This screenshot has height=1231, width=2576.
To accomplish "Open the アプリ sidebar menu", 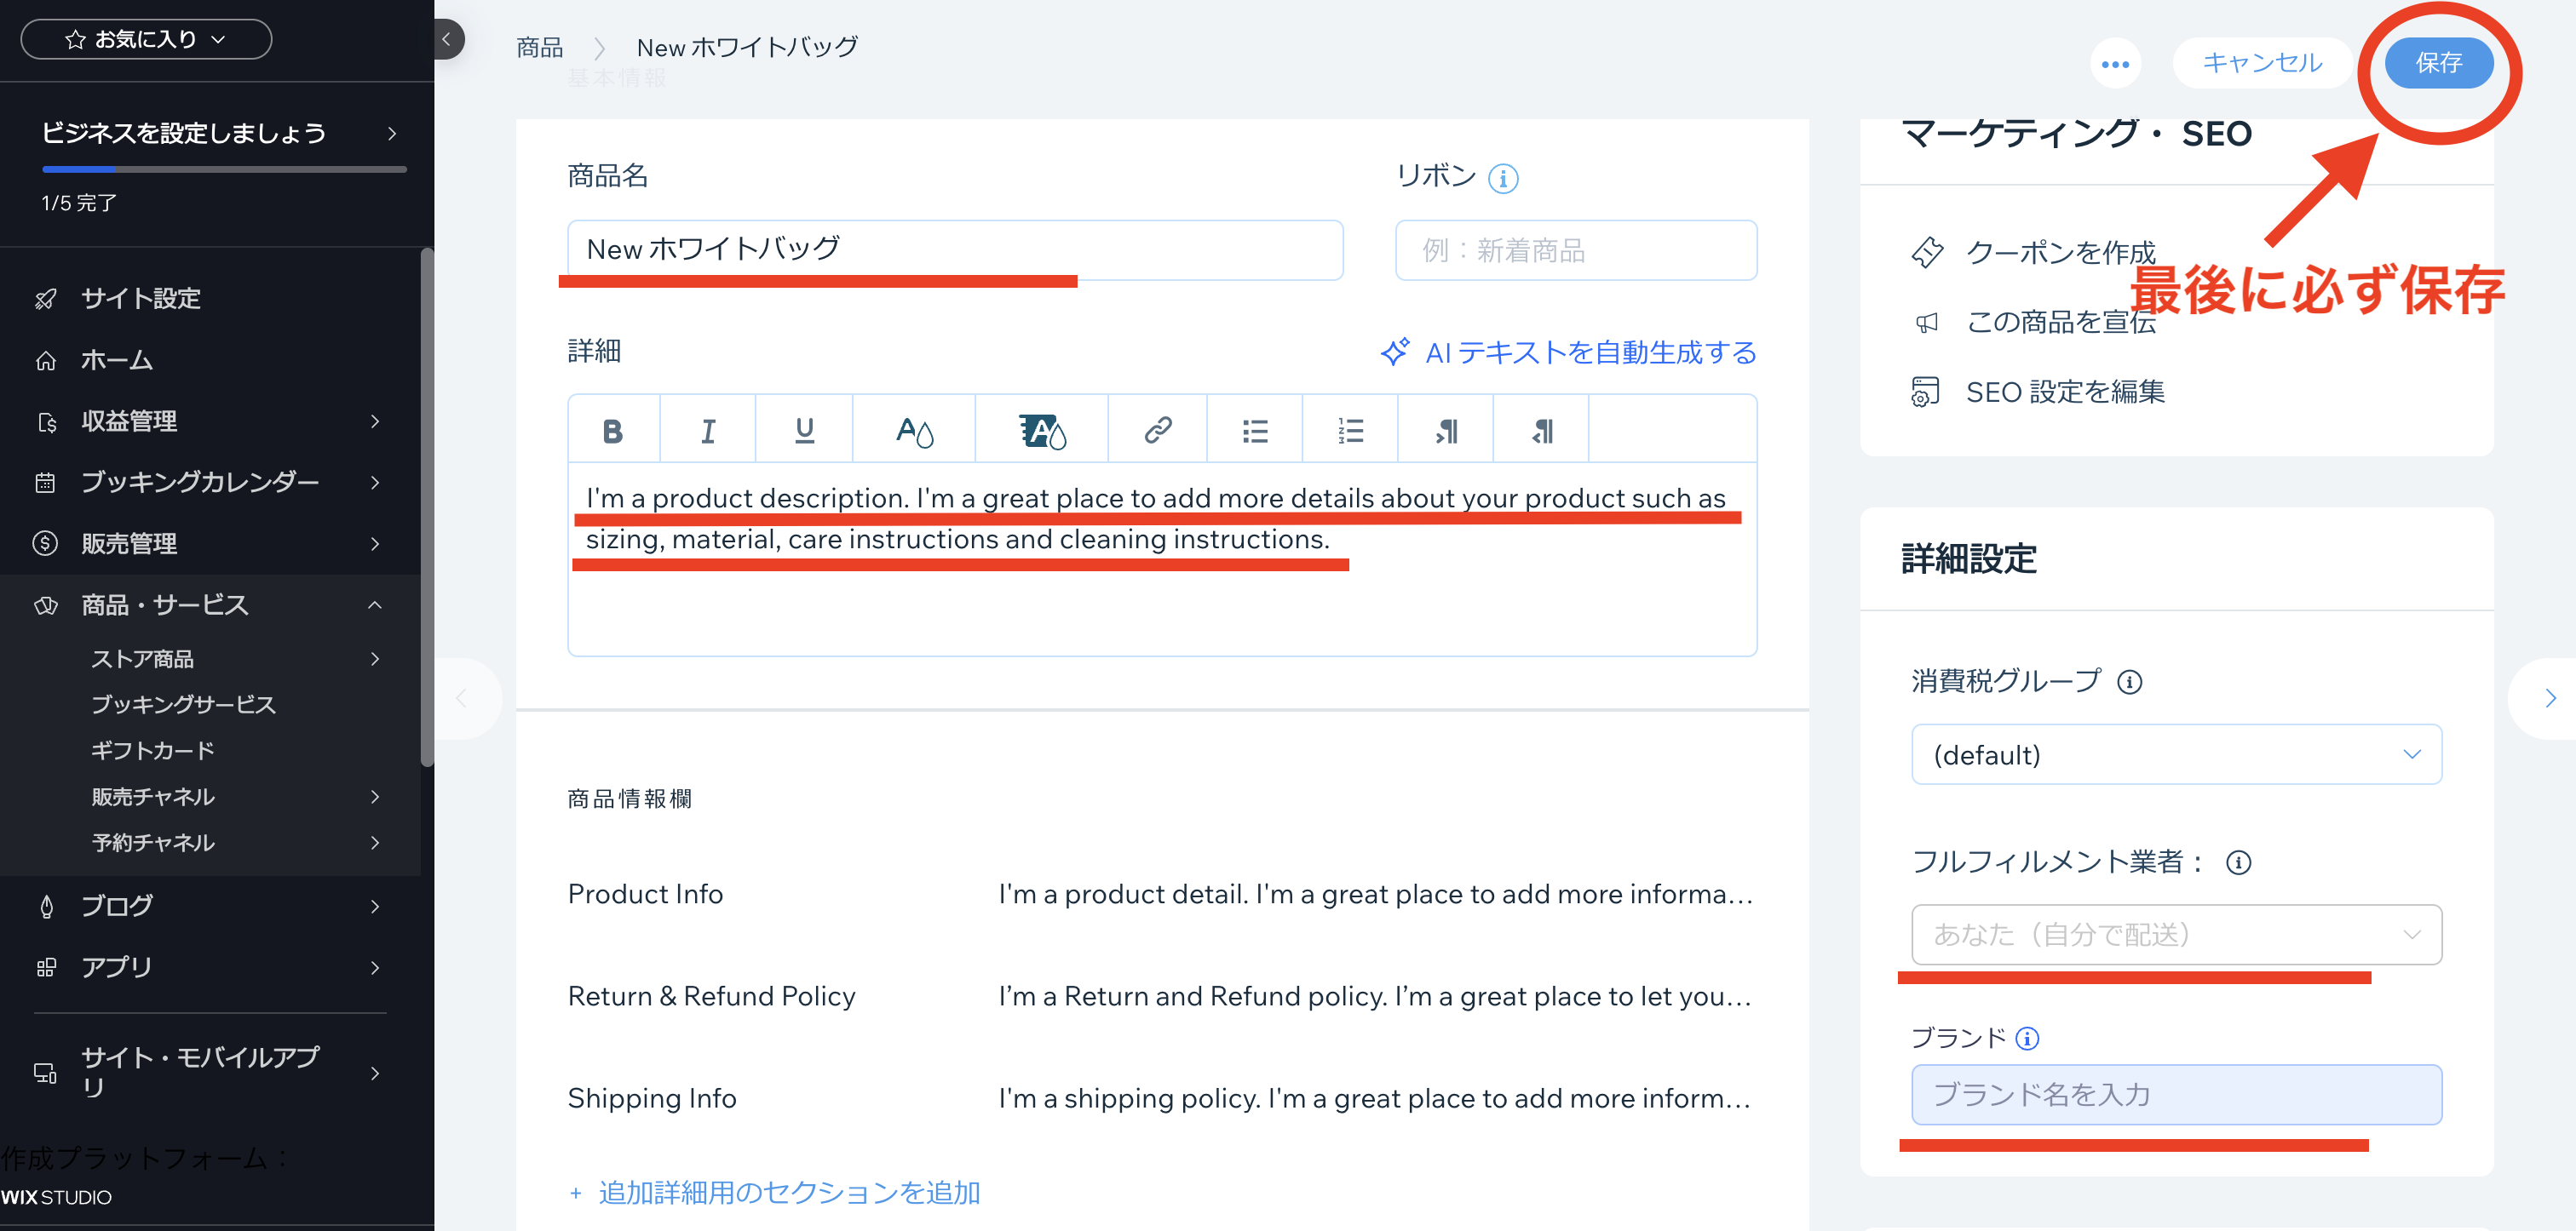I will [210, 968].
